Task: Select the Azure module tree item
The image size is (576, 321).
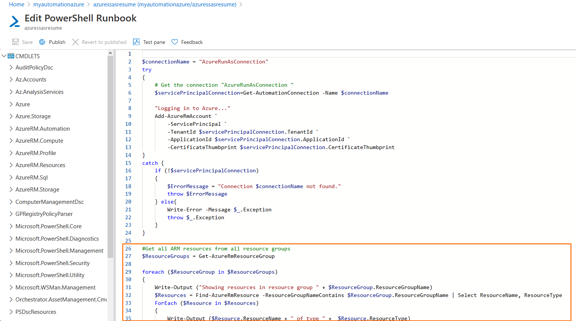Action: coord(23,104)
